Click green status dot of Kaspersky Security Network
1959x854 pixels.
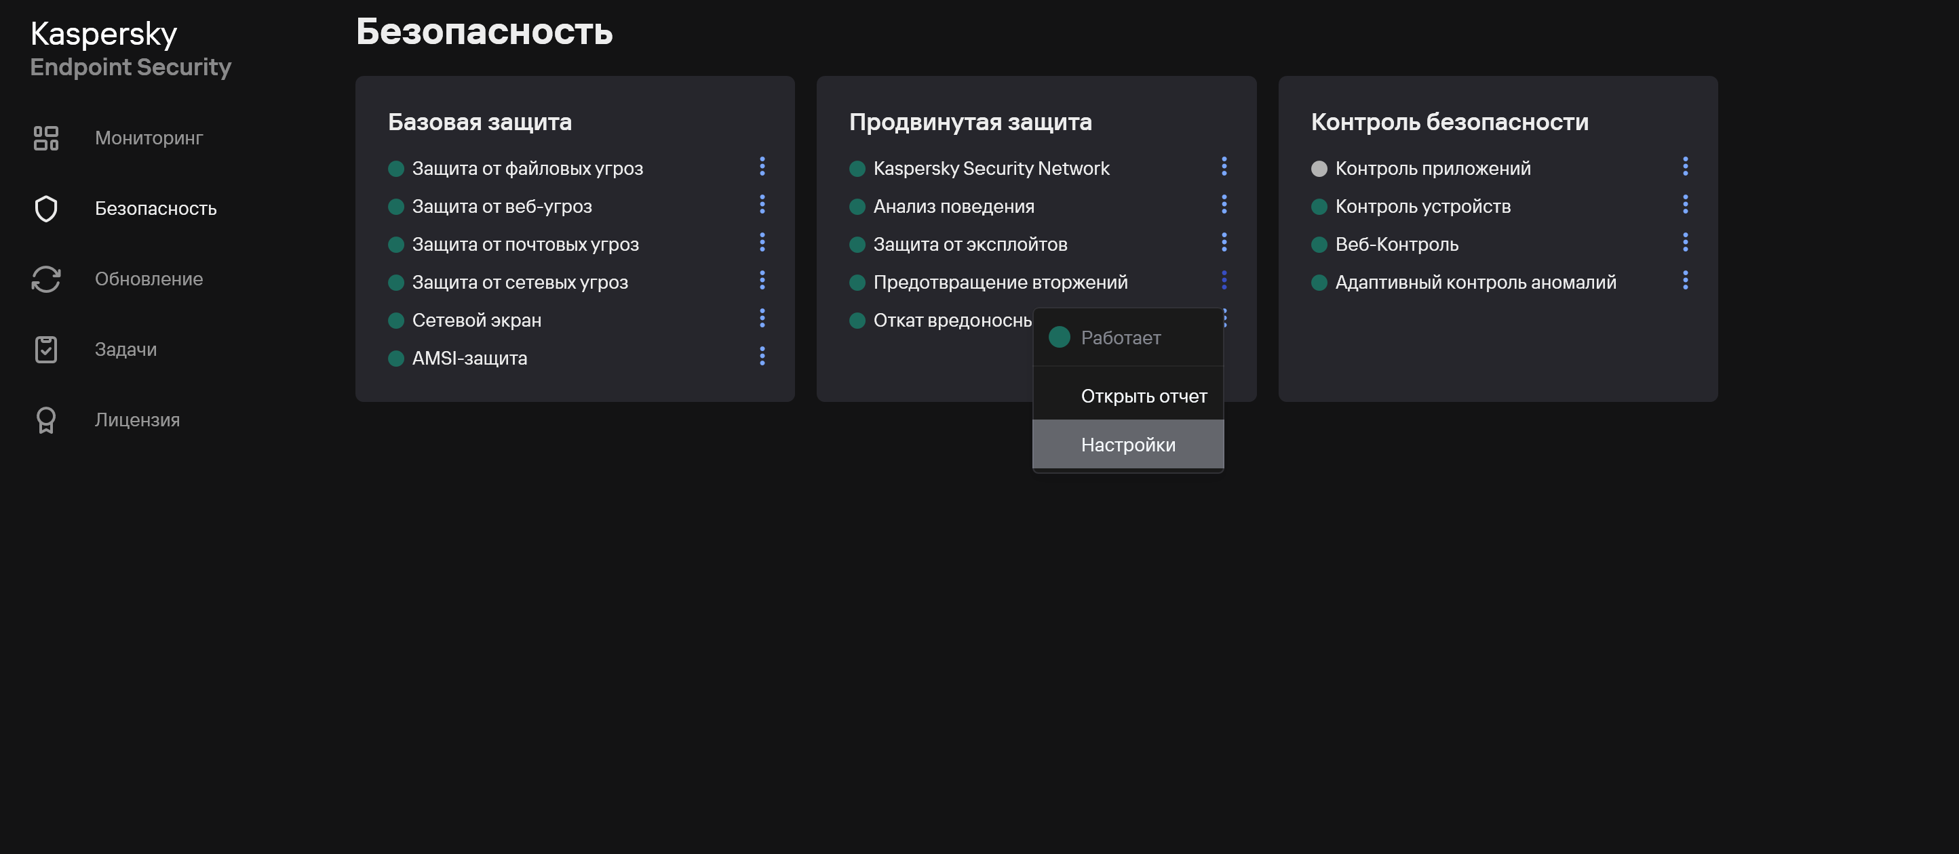point(857,169)
